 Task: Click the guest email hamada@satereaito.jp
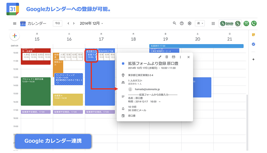click(x=147, y=89)
